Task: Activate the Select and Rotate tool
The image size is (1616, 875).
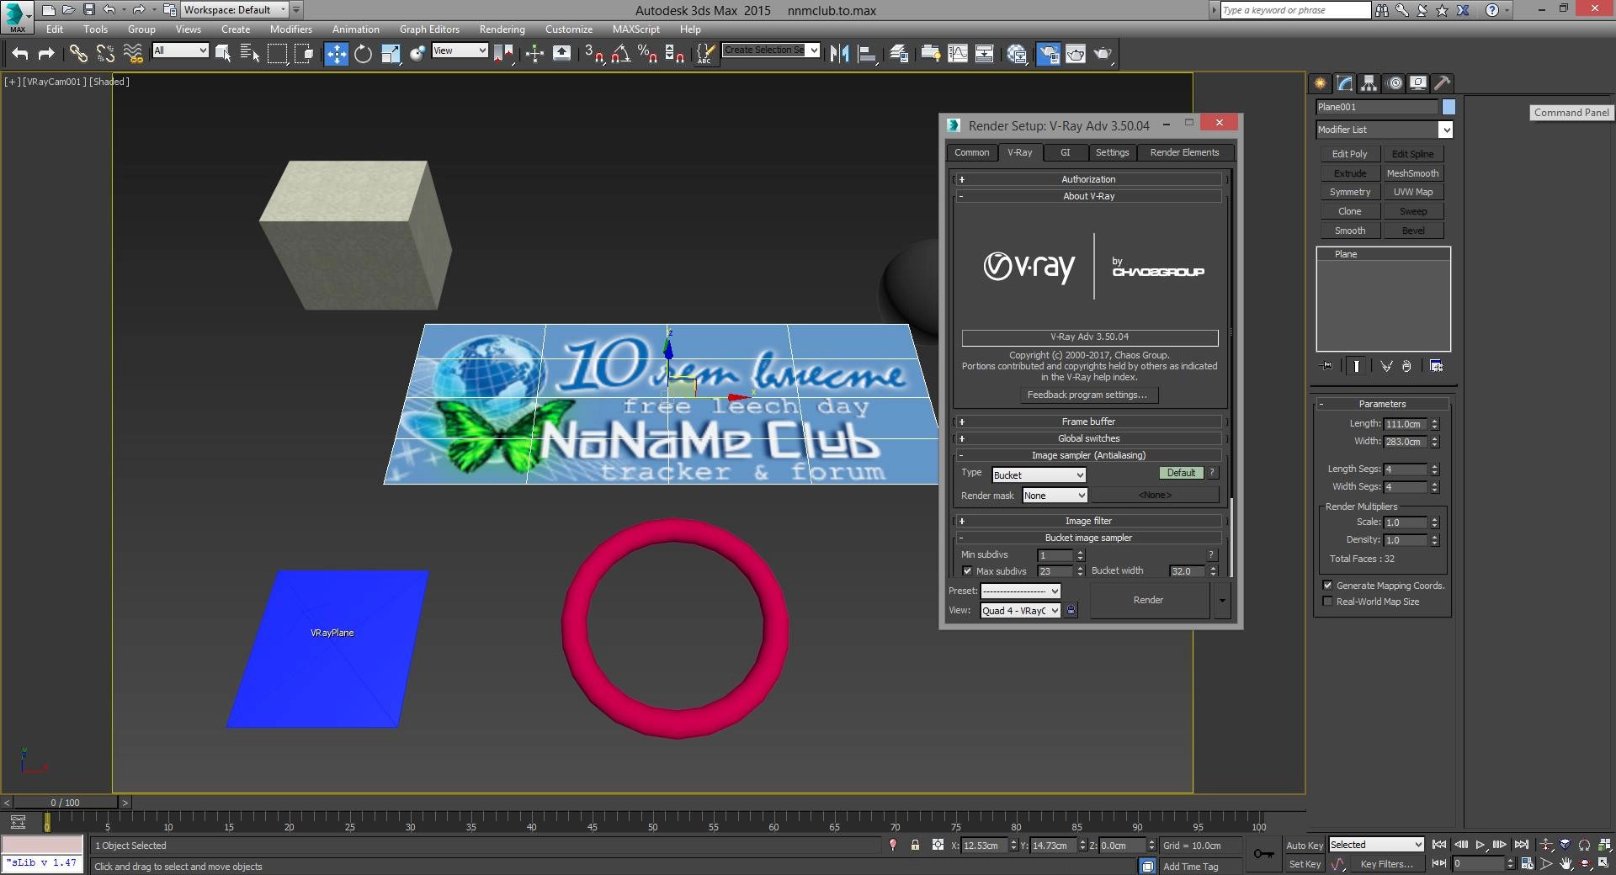Action: pyautogui.click(x=363, y=54)
